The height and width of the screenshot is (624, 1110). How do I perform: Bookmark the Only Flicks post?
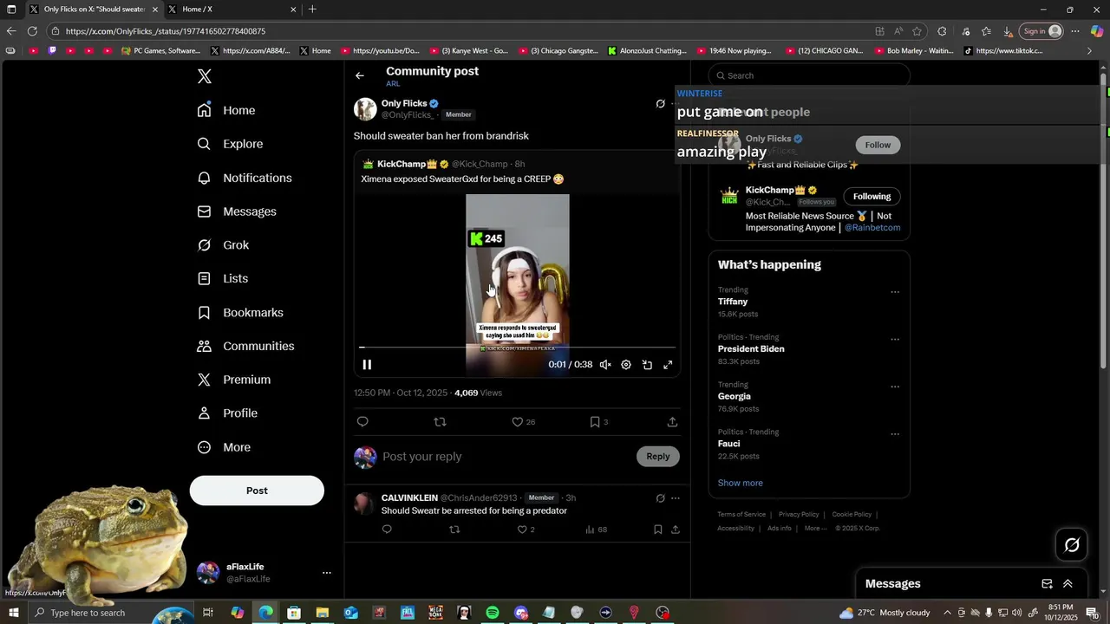[595, 422]
